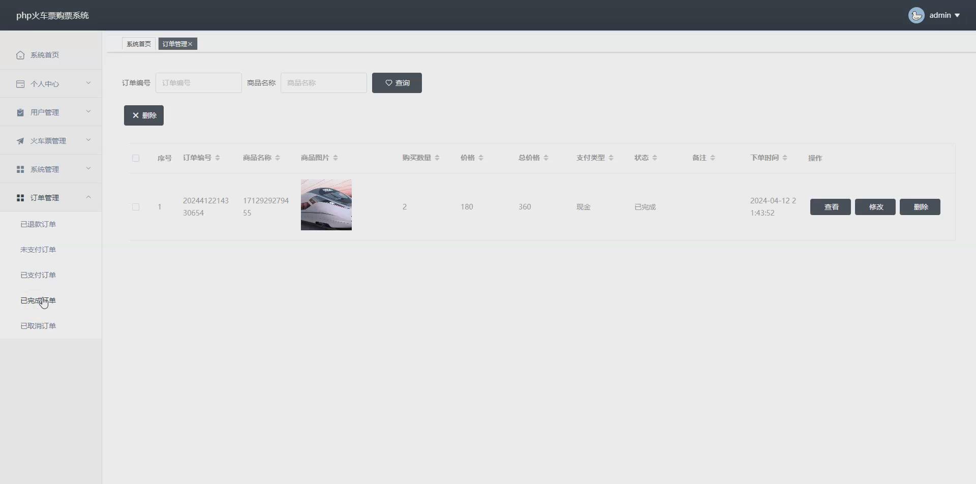Click the row 删除 button

920,207
